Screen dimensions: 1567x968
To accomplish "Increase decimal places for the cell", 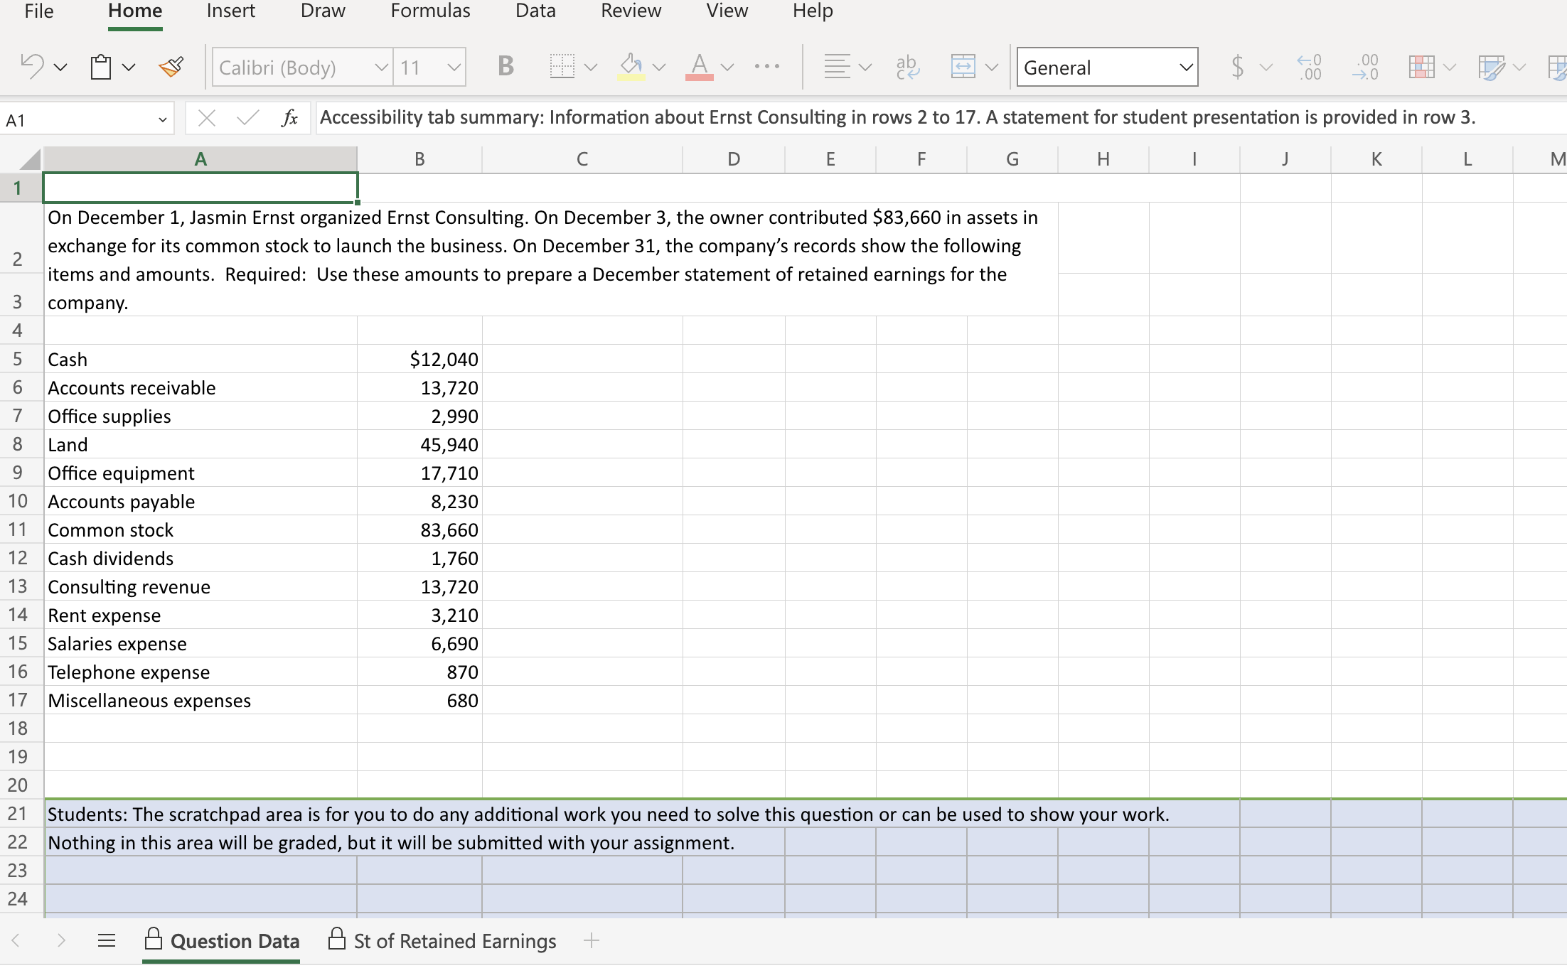I will coord(1308,67).
